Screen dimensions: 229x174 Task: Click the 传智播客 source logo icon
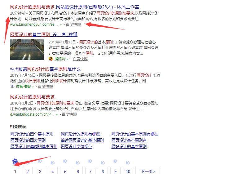[12, 87]
